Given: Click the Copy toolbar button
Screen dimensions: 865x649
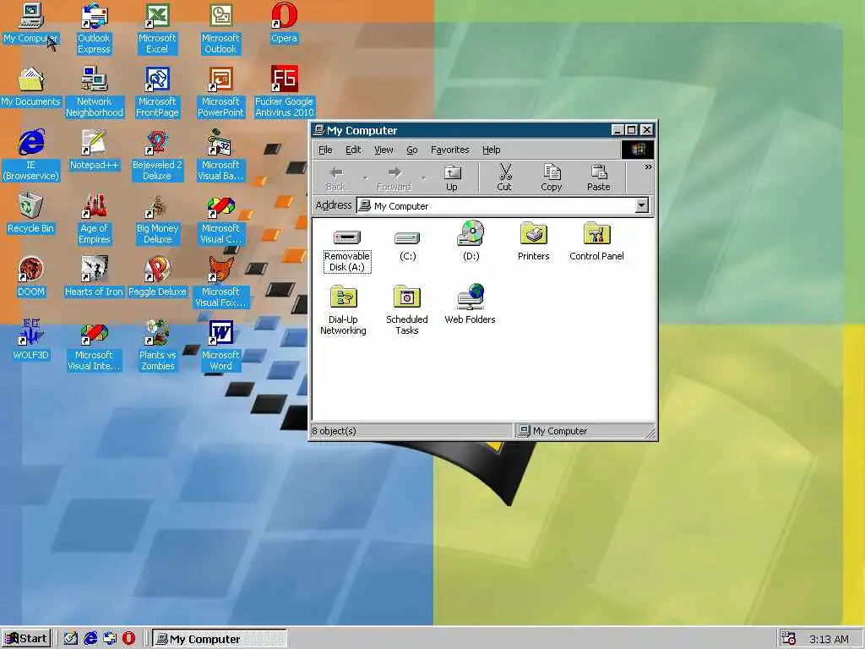Looking at the screenshot, I should [x=551, y=177].
